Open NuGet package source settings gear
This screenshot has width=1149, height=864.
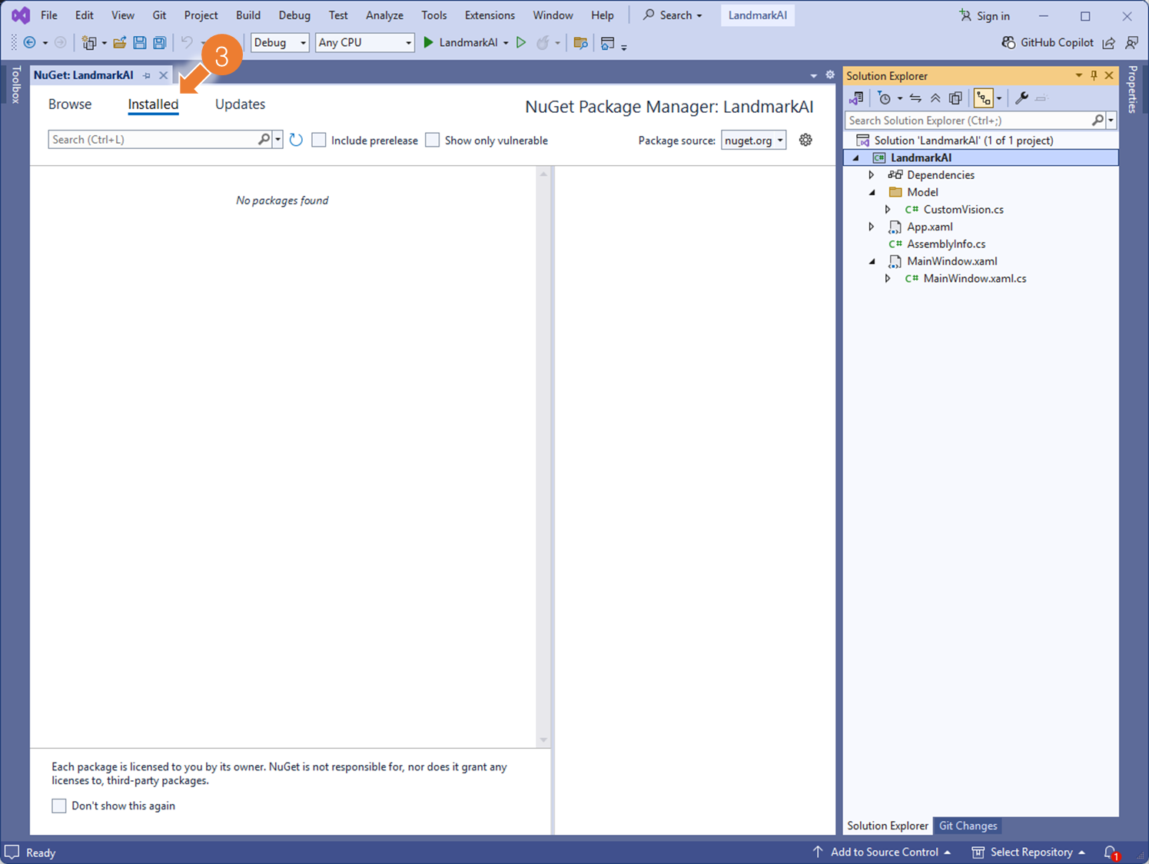coord(805,140)
